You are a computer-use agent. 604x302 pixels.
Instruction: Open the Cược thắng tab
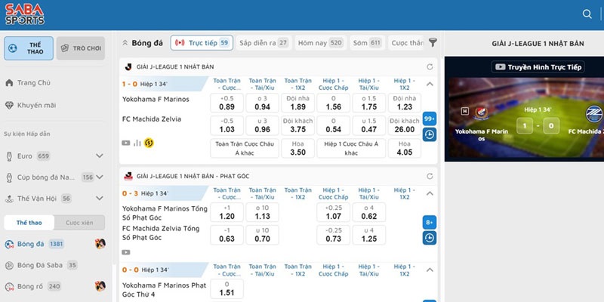(x=407, y=43)
